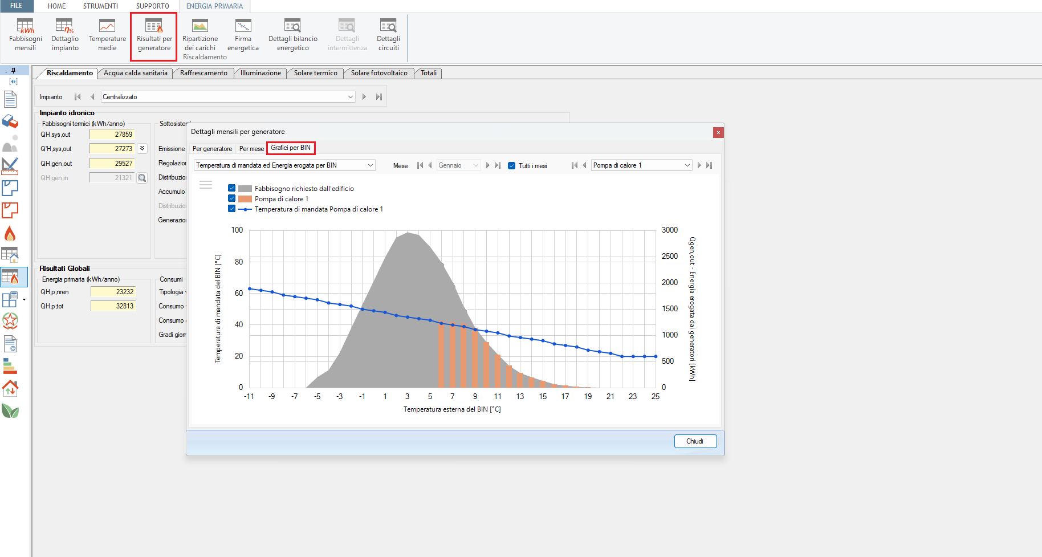Close the Dettagli mensili per generatore dialog
Screen dimensions: 1042x557
coord(718,132)
